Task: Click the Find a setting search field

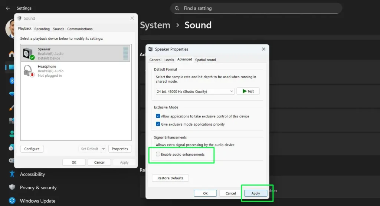Action: tap(256, 8)
